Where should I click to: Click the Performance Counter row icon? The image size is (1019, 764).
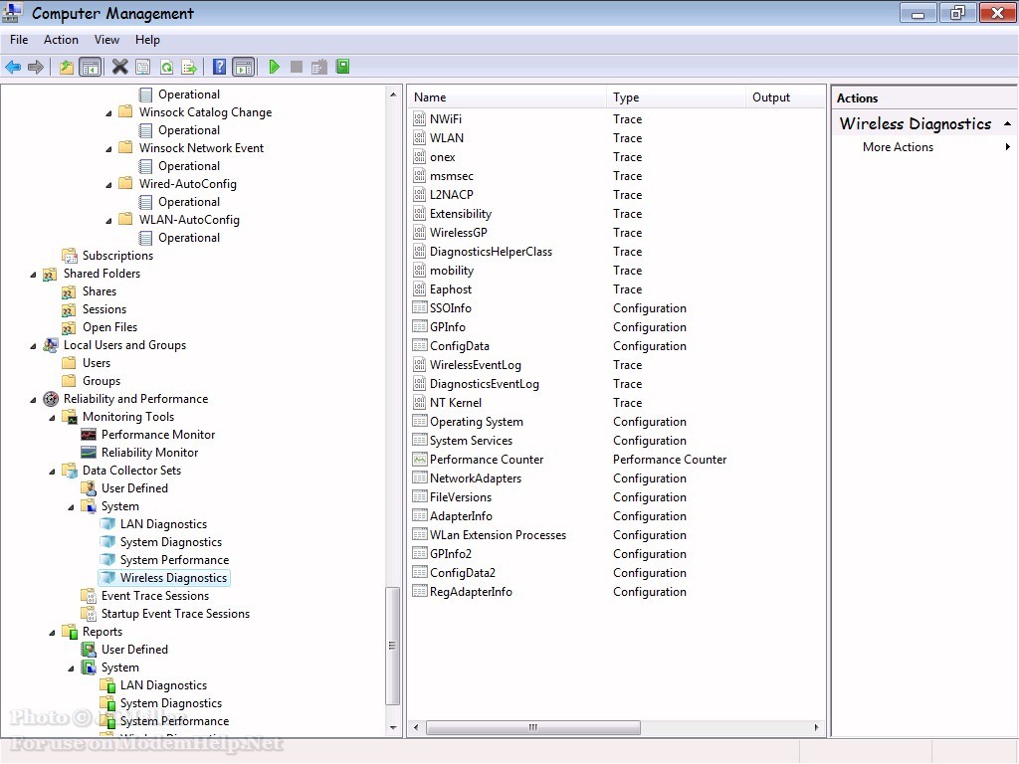420,460
